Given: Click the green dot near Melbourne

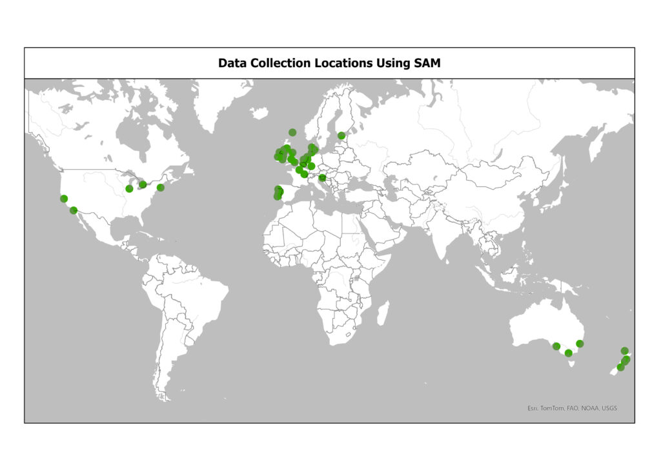Looking at the screenshot, I should click(x=568, y=353).
